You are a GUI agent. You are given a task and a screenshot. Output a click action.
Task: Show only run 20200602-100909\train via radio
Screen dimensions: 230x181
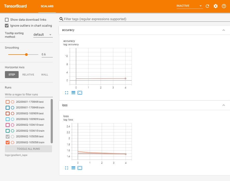pos(13,119)
